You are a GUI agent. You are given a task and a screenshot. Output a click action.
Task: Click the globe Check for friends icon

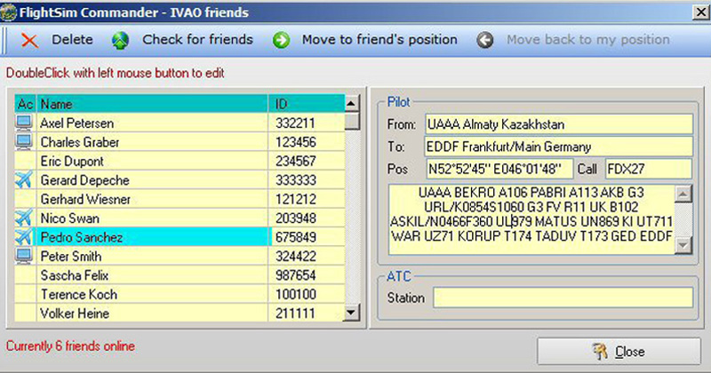(120, 40)
